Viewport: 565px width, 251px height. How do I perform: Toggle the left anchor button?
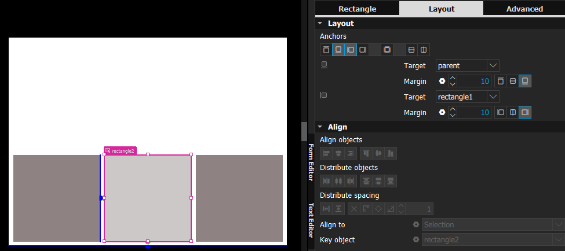pos(350,50)
